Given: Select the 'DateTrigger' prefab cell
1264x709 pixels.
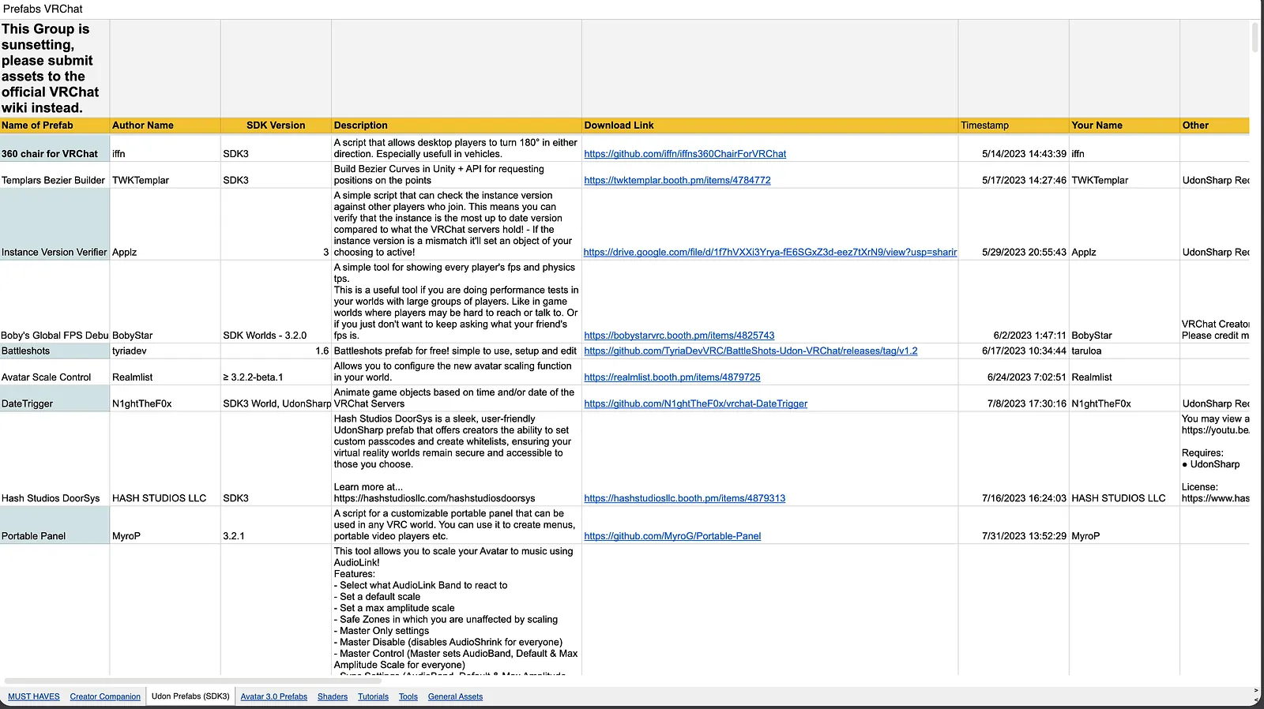Looking at the screenshot, I should pos(55,399).
